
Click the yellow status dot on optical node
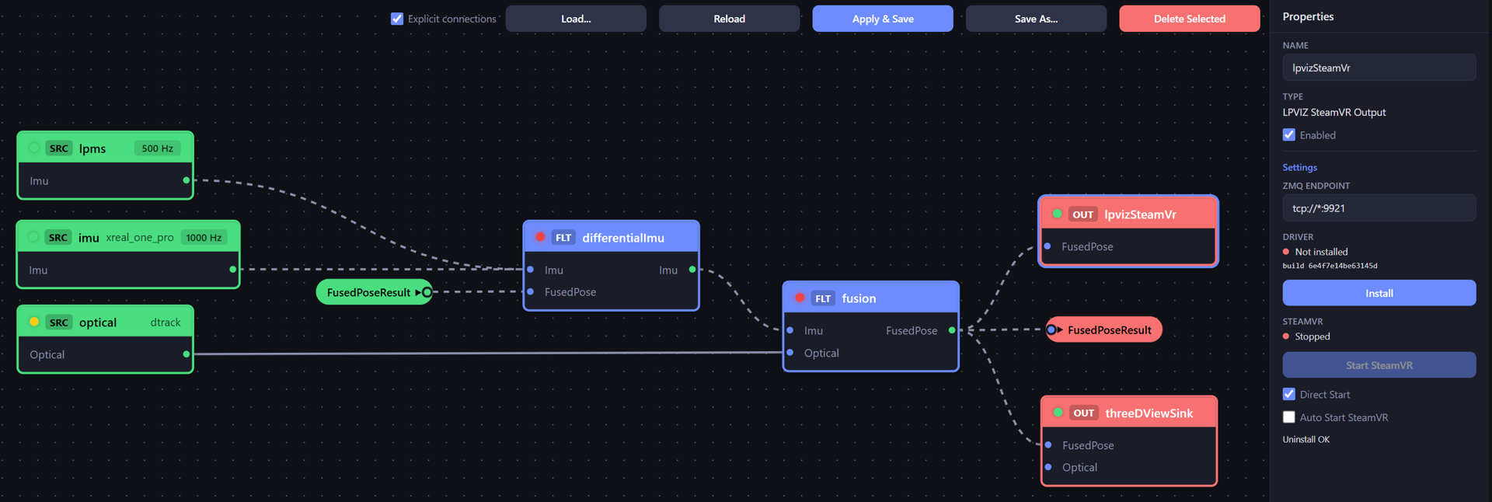(34, 322)
